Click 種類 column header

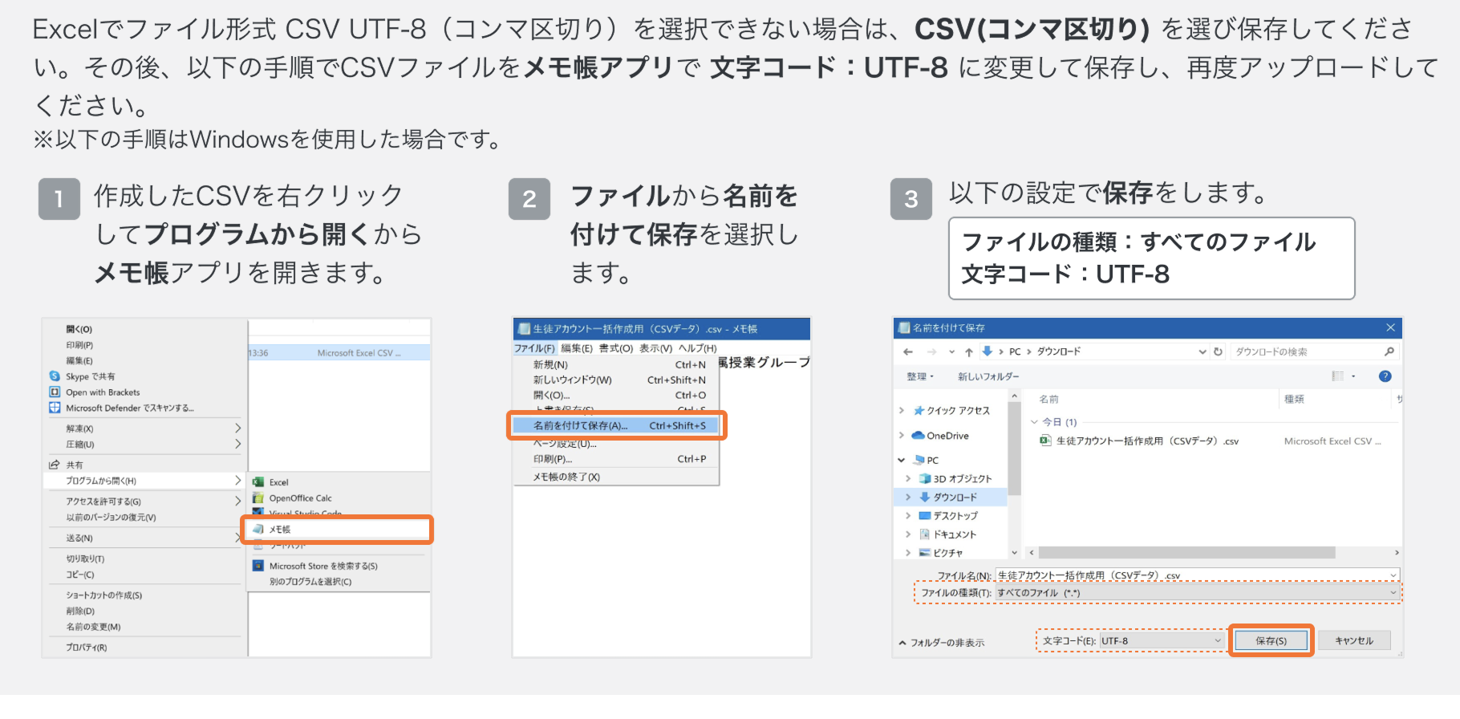tap(1294, 399)
